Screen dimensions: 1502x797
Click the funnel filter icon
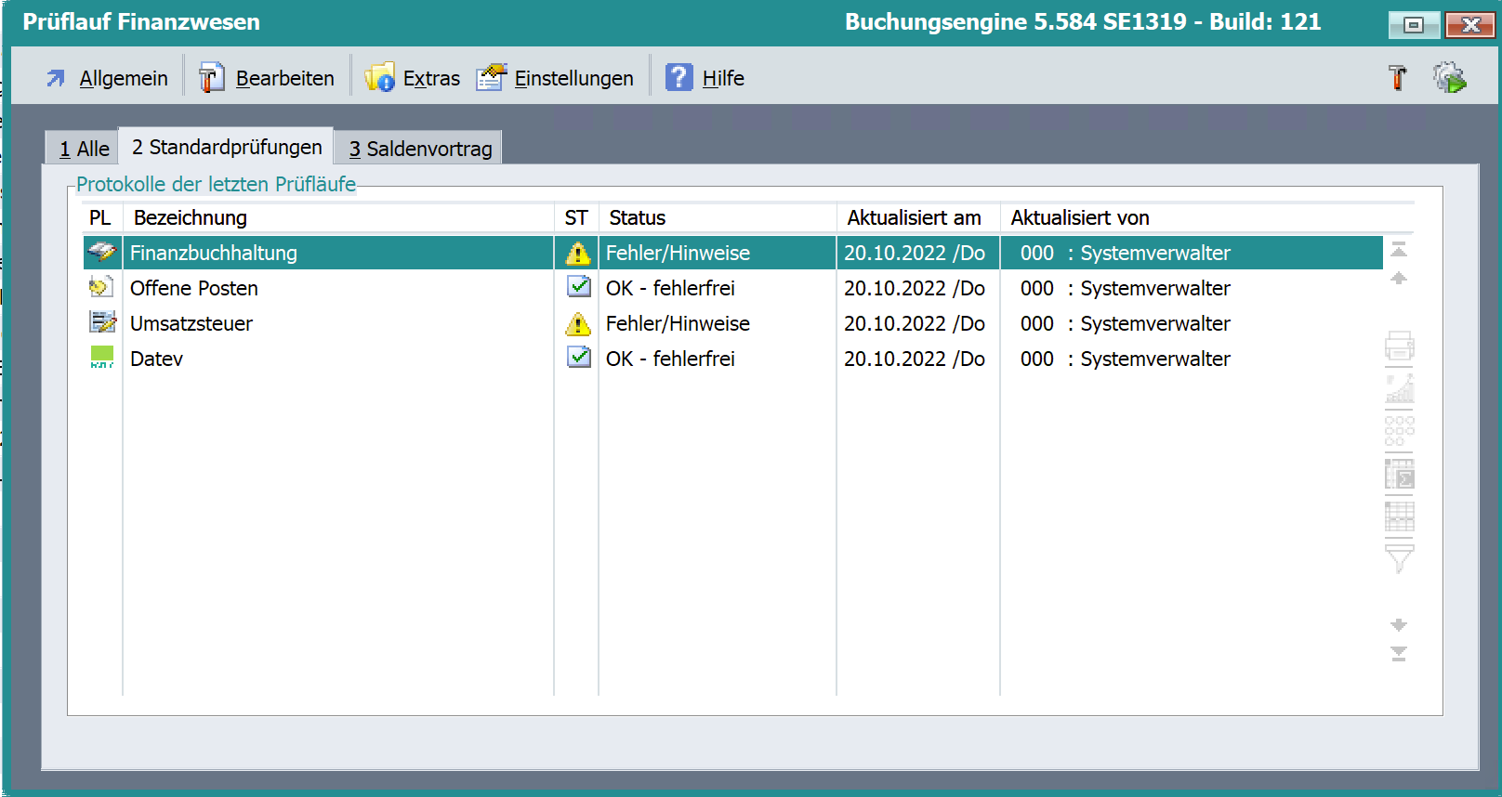1399,558
